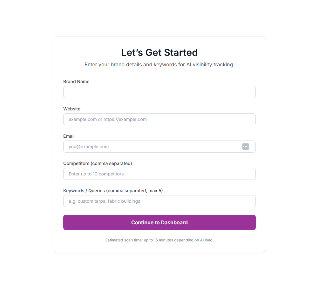Click the estimated scan time notice
The image size is (319, 289).
click(x=159, y=240)
